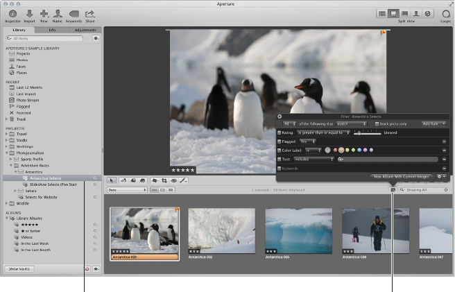Enable the Rating filter checkbox

tap(280, 132)
